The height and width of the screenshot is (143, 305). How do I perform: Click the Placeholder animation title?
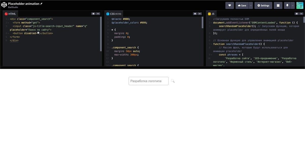(24, 4)
